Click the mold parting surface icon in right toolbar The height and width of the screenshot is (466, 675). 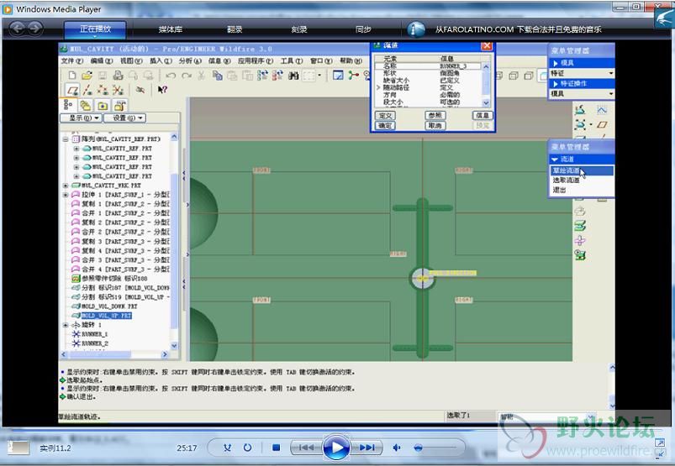(x=580, y=225)
